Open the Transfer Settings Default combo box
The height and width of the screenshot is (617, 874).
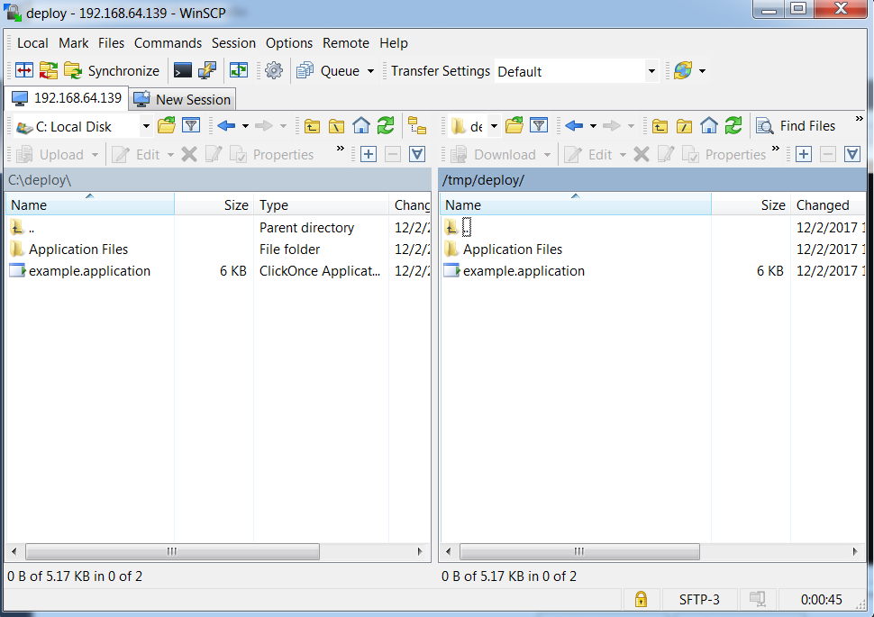pos(577,71)
